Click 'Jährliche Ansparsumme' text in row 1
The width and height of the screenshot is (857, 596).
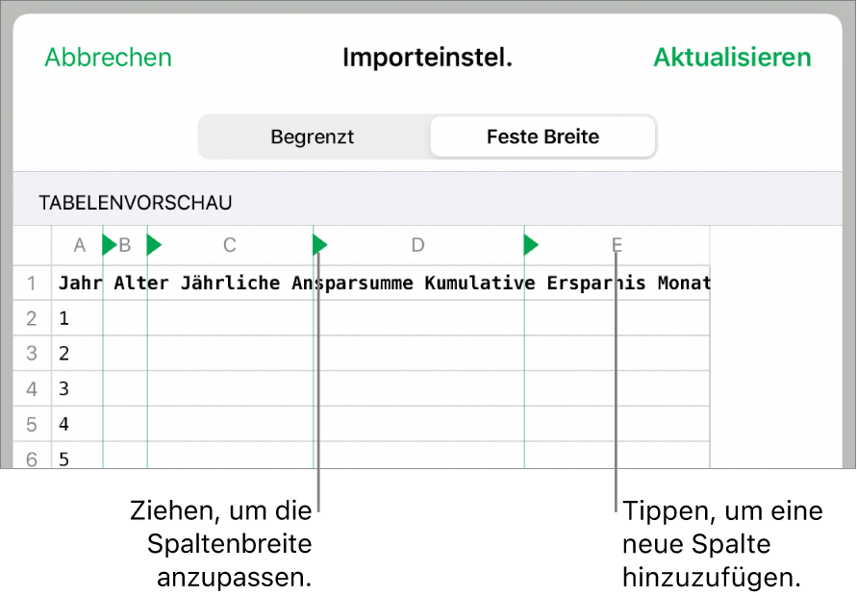click(x=297, y=283)
